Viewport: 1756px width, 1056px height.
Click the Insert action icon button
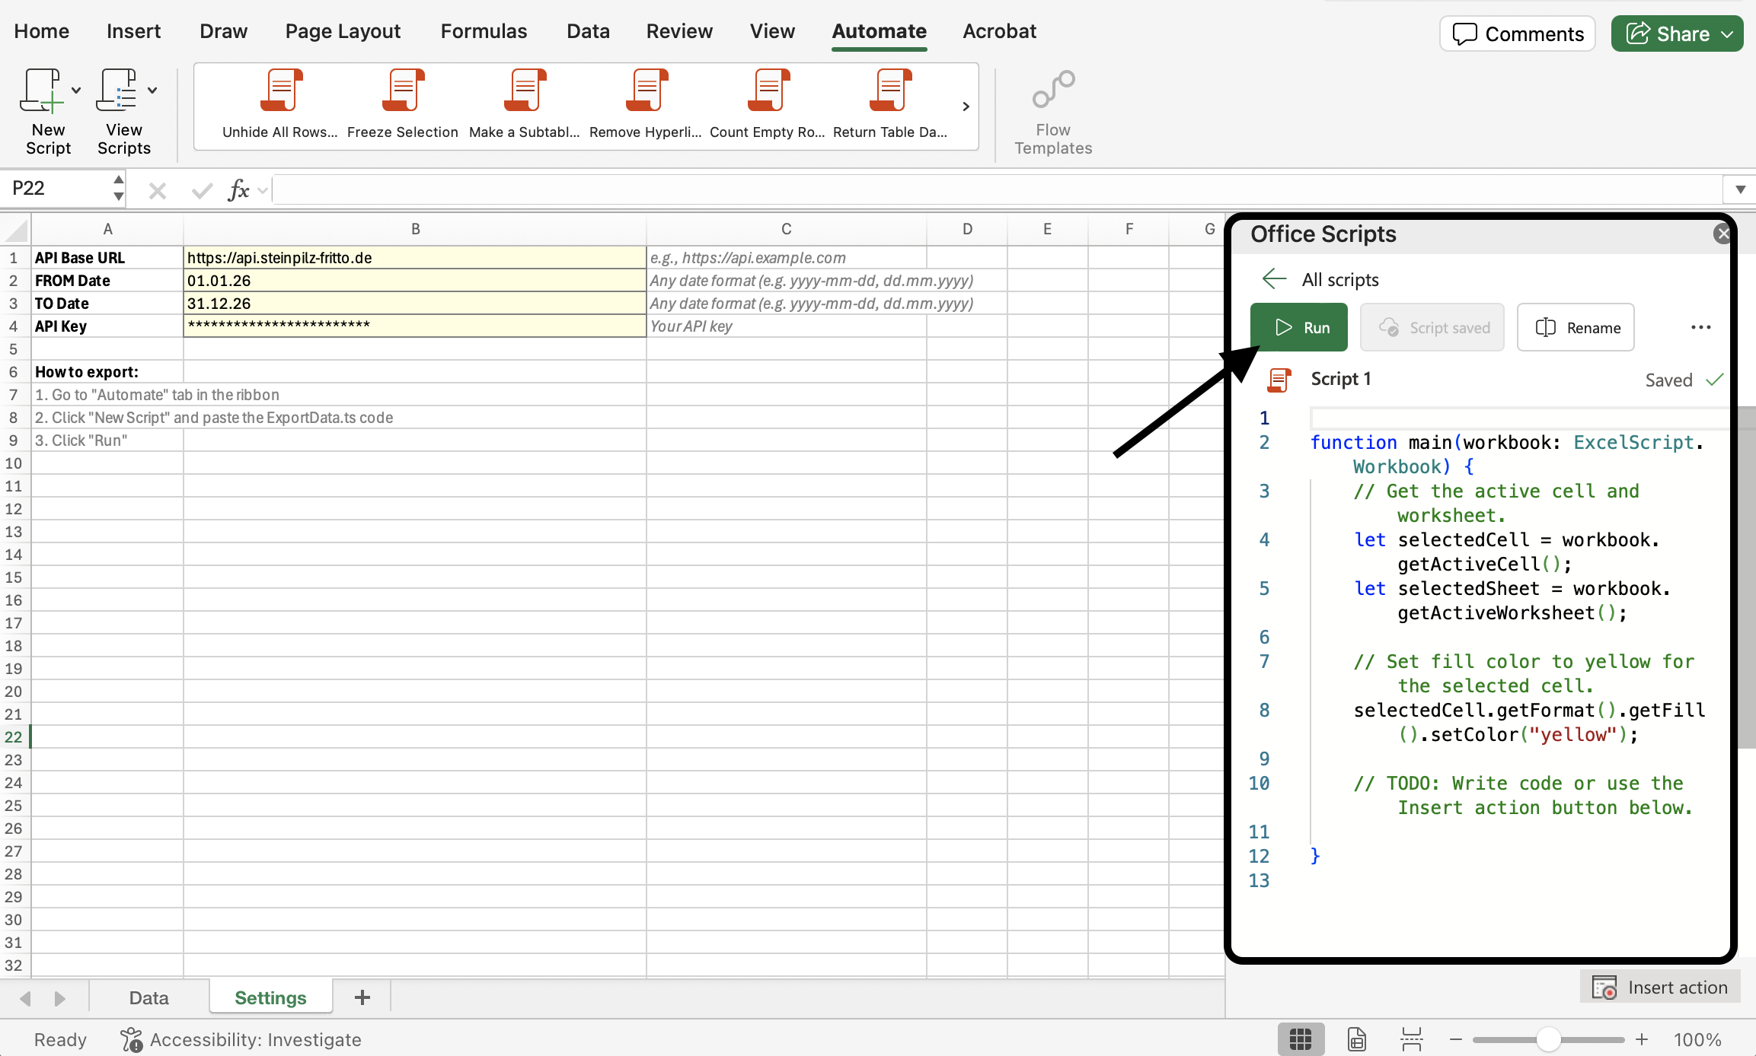[x=1660, y=988]
